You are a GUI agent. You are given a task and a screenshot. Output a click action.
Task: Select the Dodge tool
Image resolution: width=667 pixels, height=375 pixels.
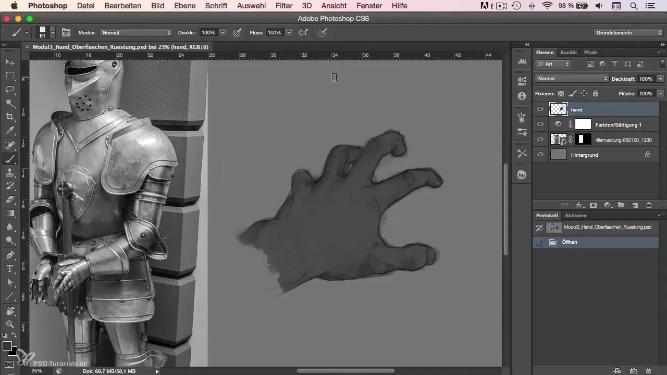[9, 240]
